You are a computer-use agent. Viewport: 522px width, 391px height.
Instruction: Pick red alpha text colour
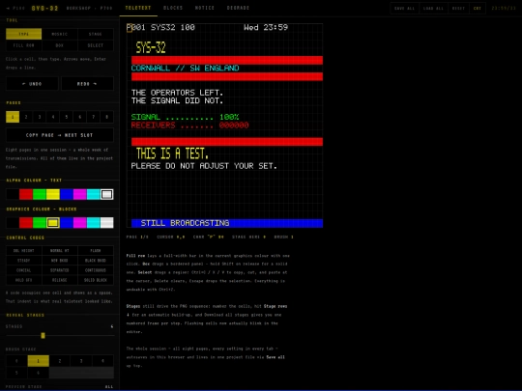26,194
